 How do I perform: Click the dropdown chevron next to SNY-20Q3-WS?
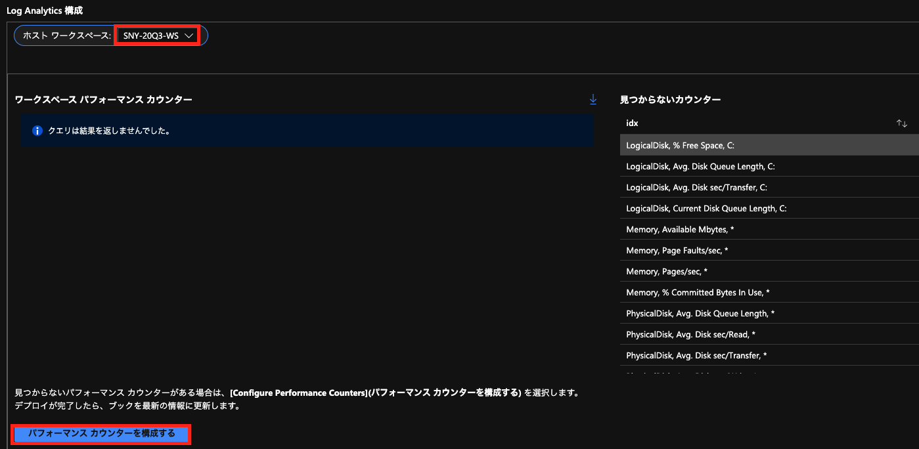[190, 35]
